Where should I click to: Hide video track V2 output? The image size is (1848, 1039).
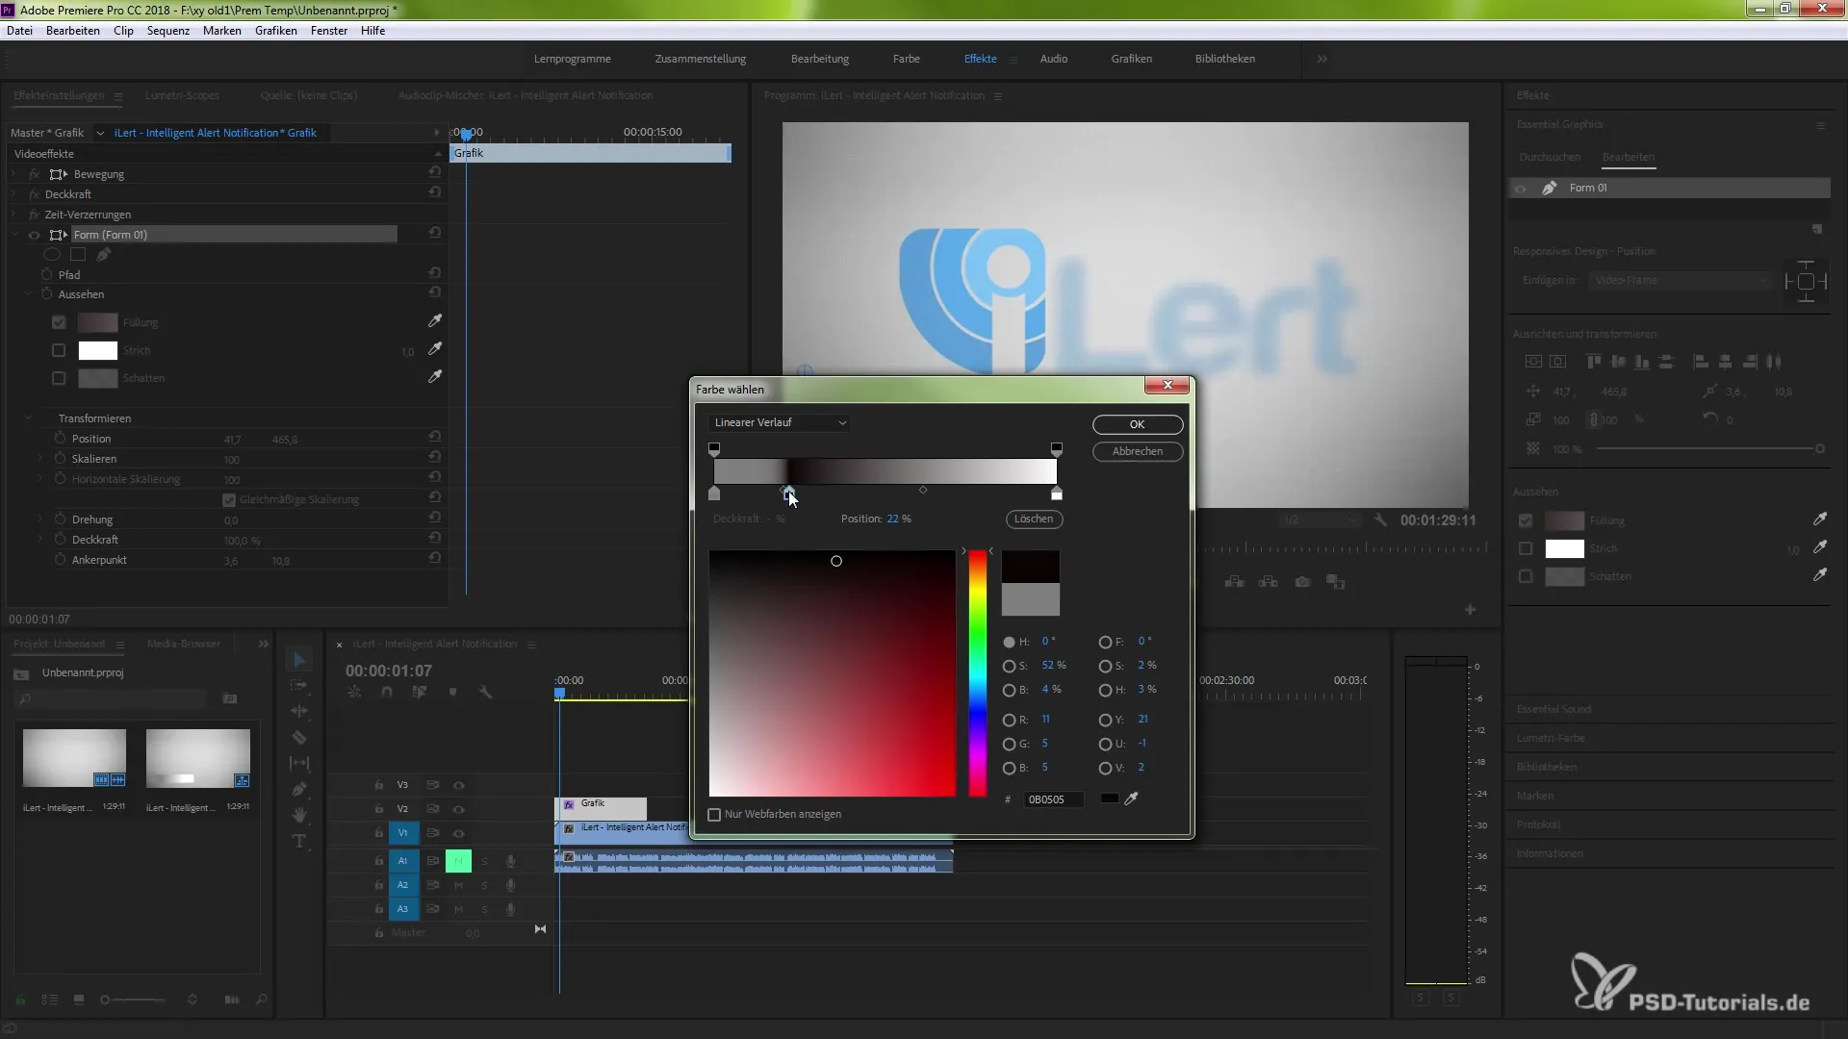[x=459, y=809]
